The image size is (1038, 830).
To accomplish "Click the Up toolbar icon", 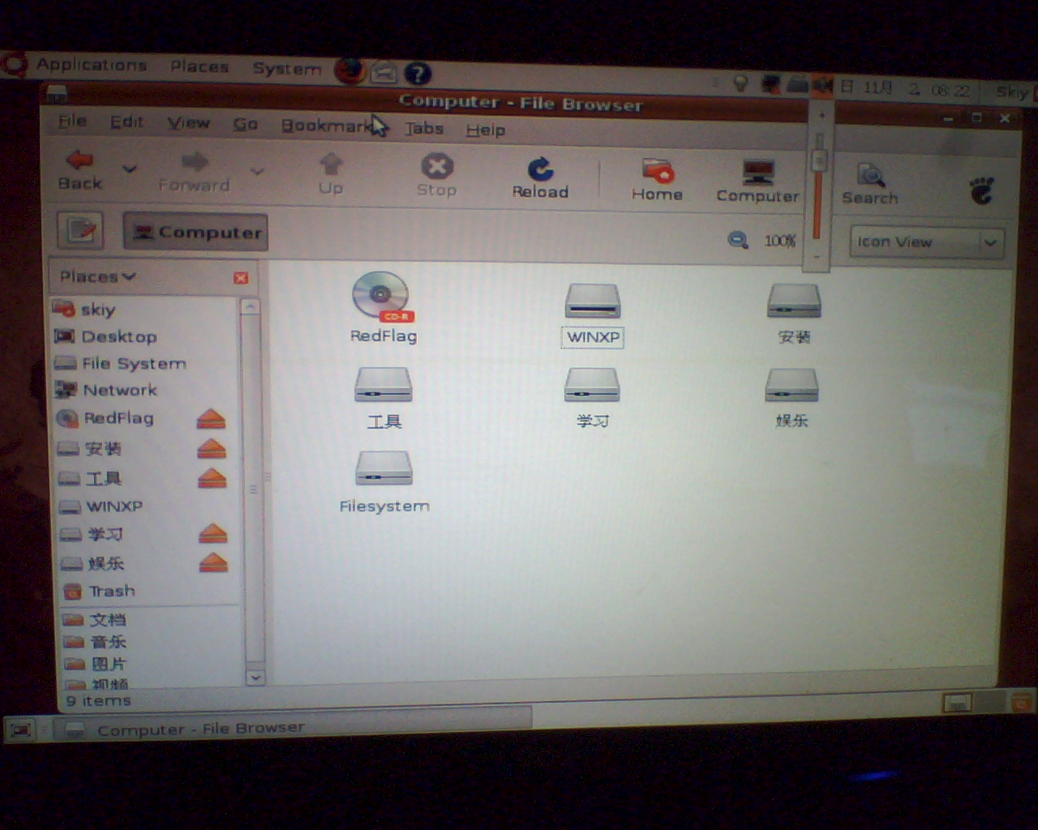I will coord(330,173).
